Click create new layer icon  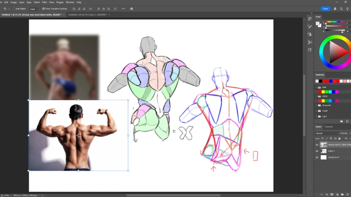(x=348, y=195)
